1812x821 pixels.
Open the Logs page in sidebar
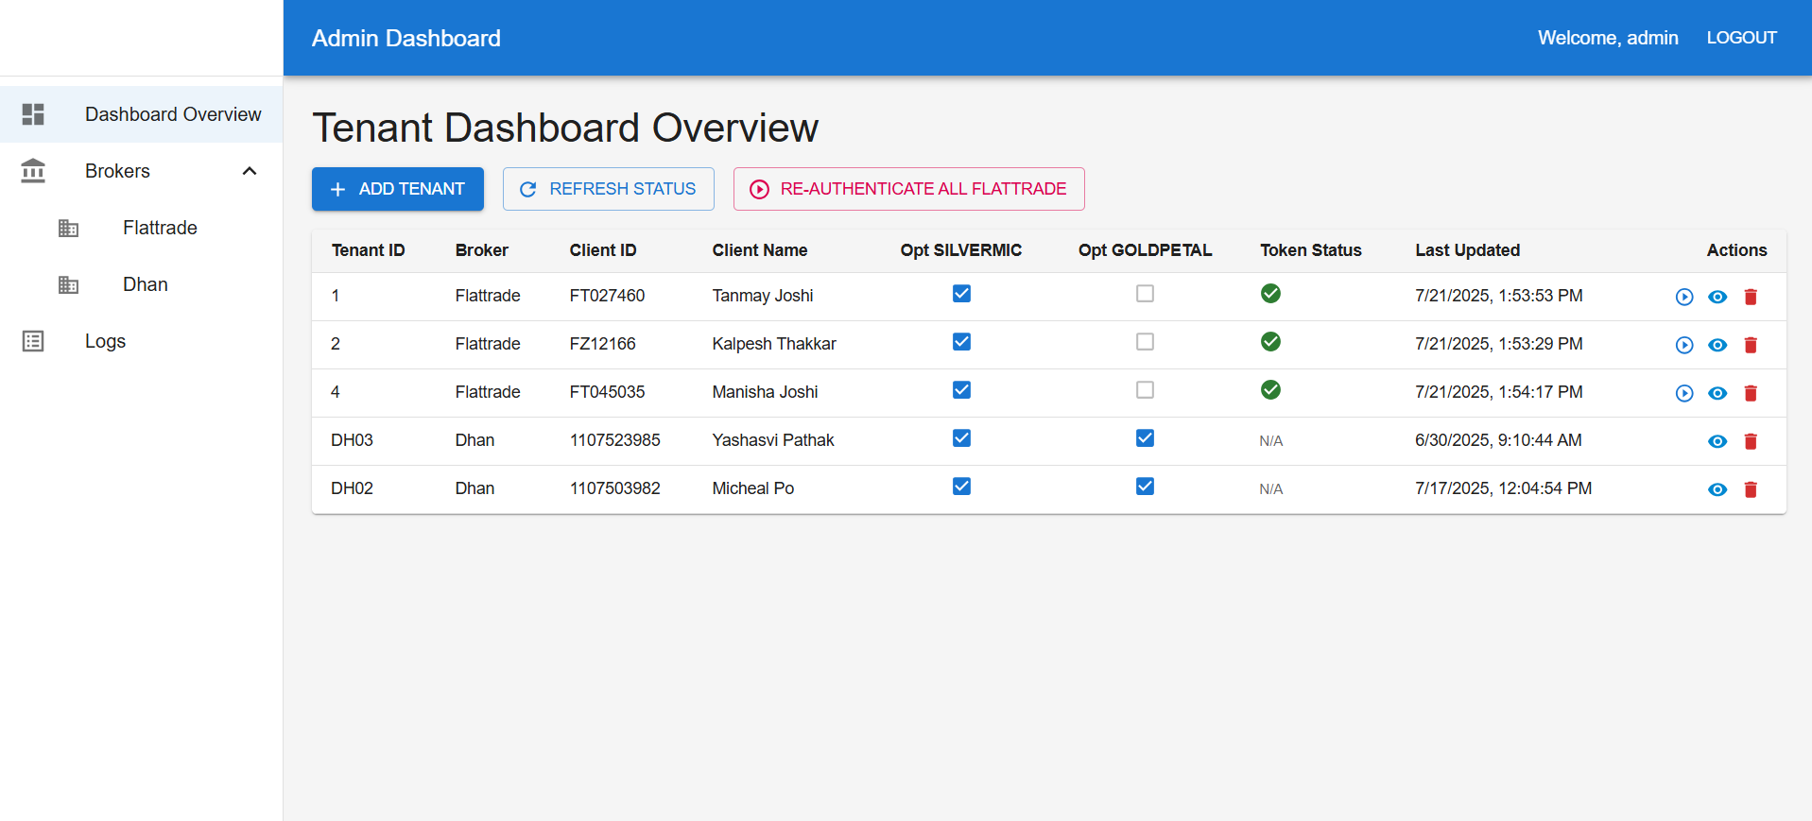click(x=105, y=341)
